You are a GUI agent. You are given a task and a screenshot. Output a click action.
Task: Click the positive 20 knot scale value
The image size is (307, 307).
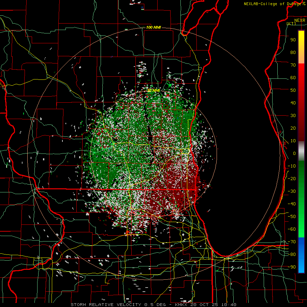(293, 128)
